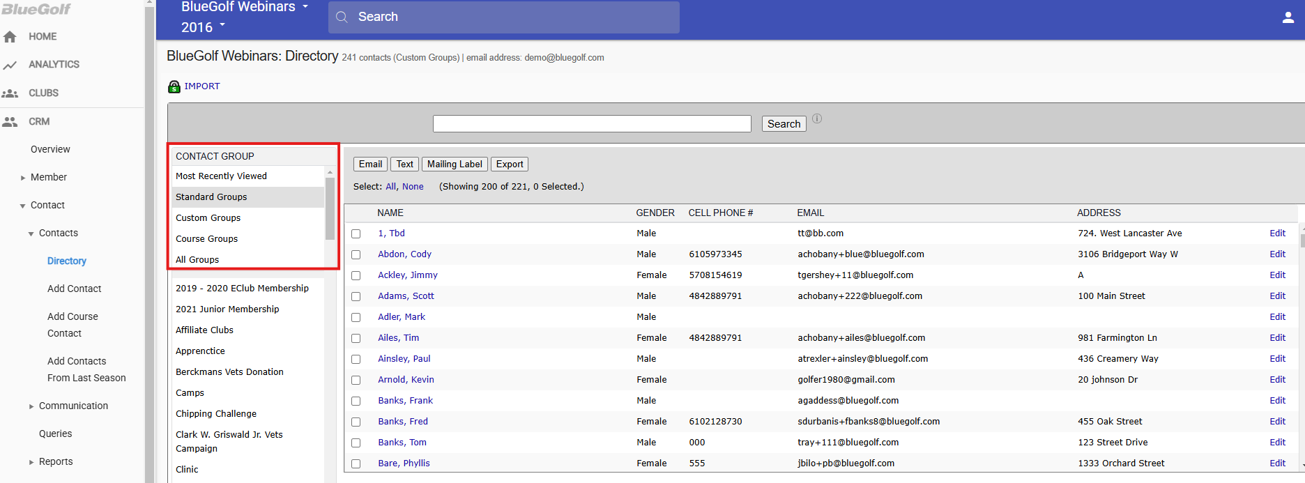
Task: Click the directory Search button
Action: (784, 124)
